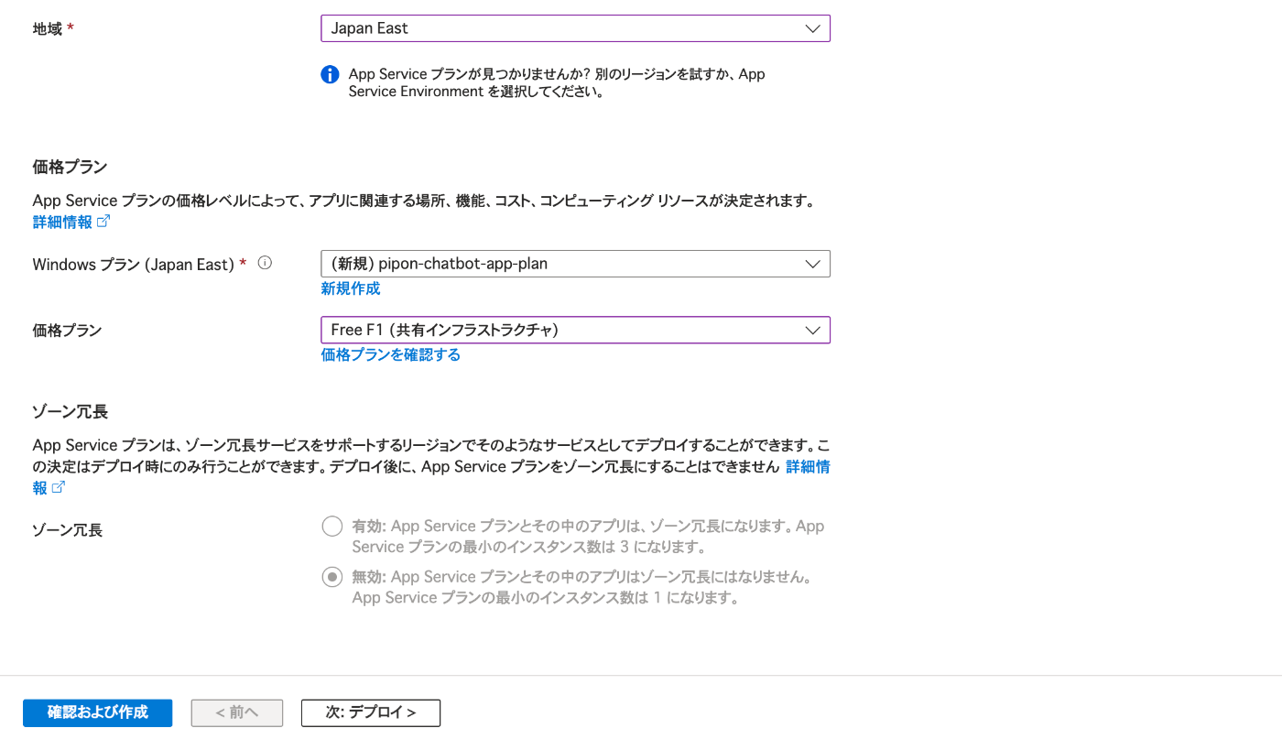Click the App Service プランが見つかりませんか? notice text
The width and height of the screenshot is (1282, 750).
(557, 82)
